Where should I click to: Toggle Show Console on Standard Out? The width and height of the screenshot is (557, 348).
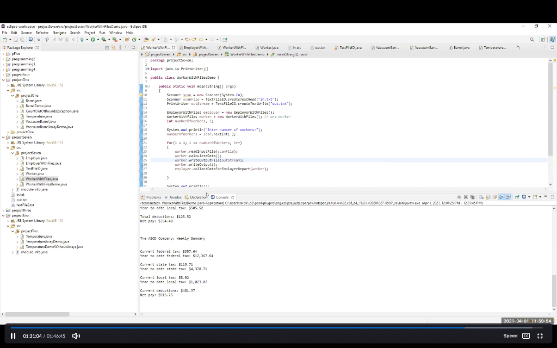[502, 197]
